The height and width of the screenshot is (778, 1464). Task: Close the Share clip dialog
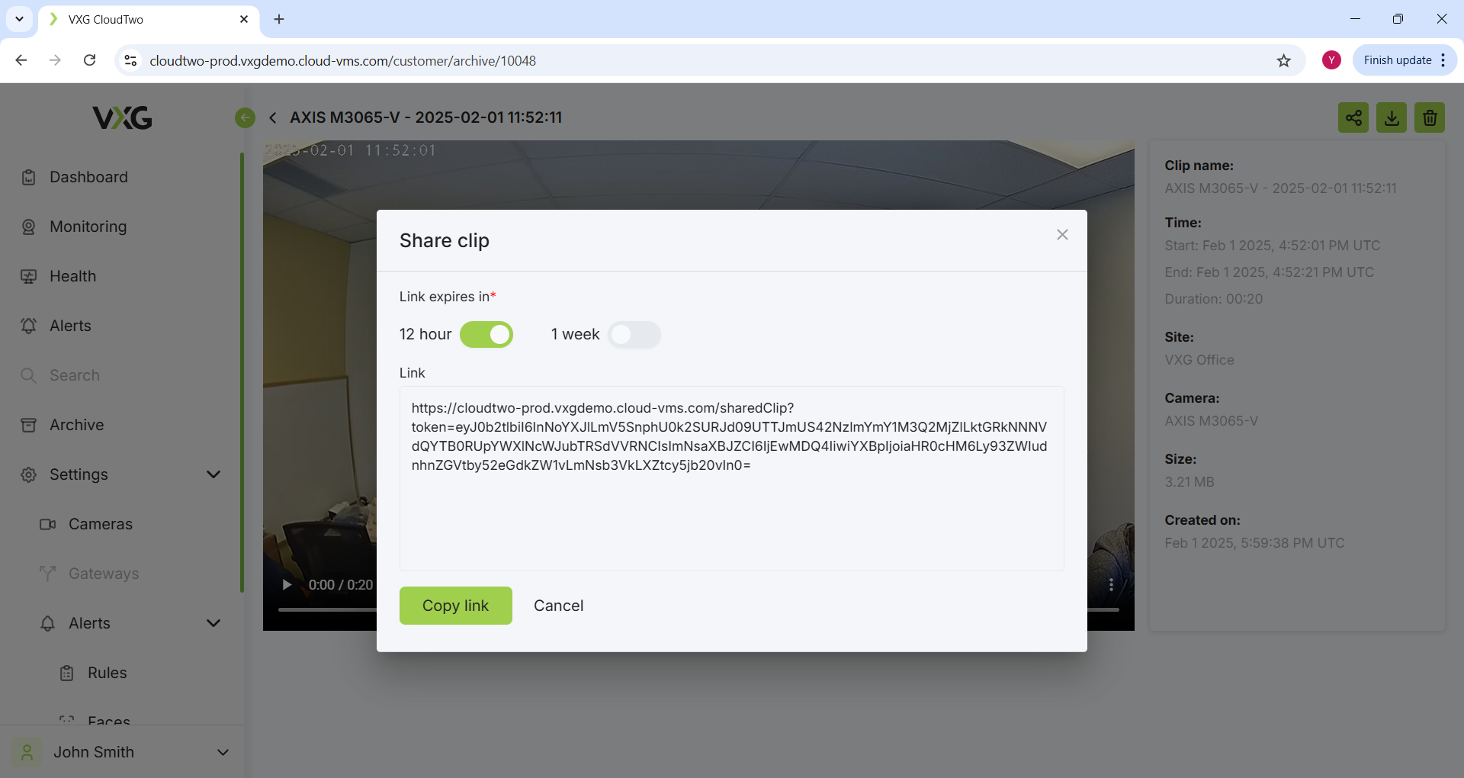[x=1061, y=235]
